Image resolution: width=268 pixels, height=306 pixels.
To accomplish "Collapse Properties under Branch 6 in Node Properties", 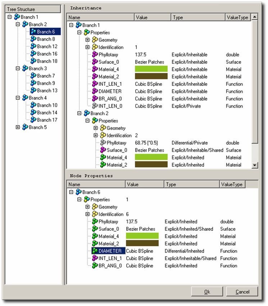I will click(80, 199).
